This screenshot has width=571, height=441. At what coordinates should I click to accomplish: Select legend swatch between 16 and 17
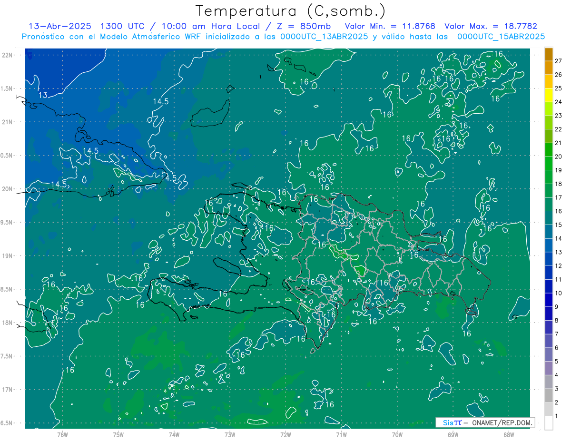pyautogui.click(x=549, y=205)
